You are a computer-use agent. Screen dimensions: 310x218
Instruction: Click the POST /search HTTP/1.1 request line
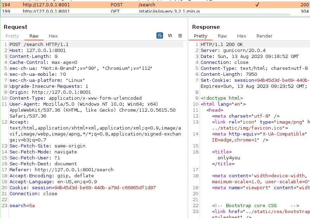[x=39, y=45]
